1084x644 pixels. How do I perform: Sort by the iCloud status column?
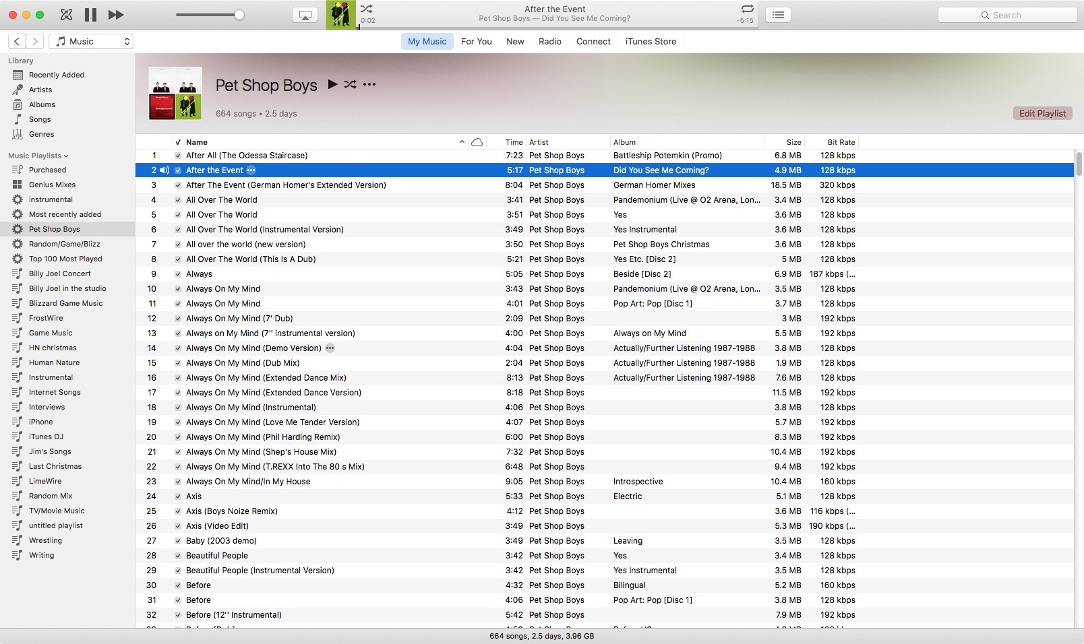coord(477,142)
